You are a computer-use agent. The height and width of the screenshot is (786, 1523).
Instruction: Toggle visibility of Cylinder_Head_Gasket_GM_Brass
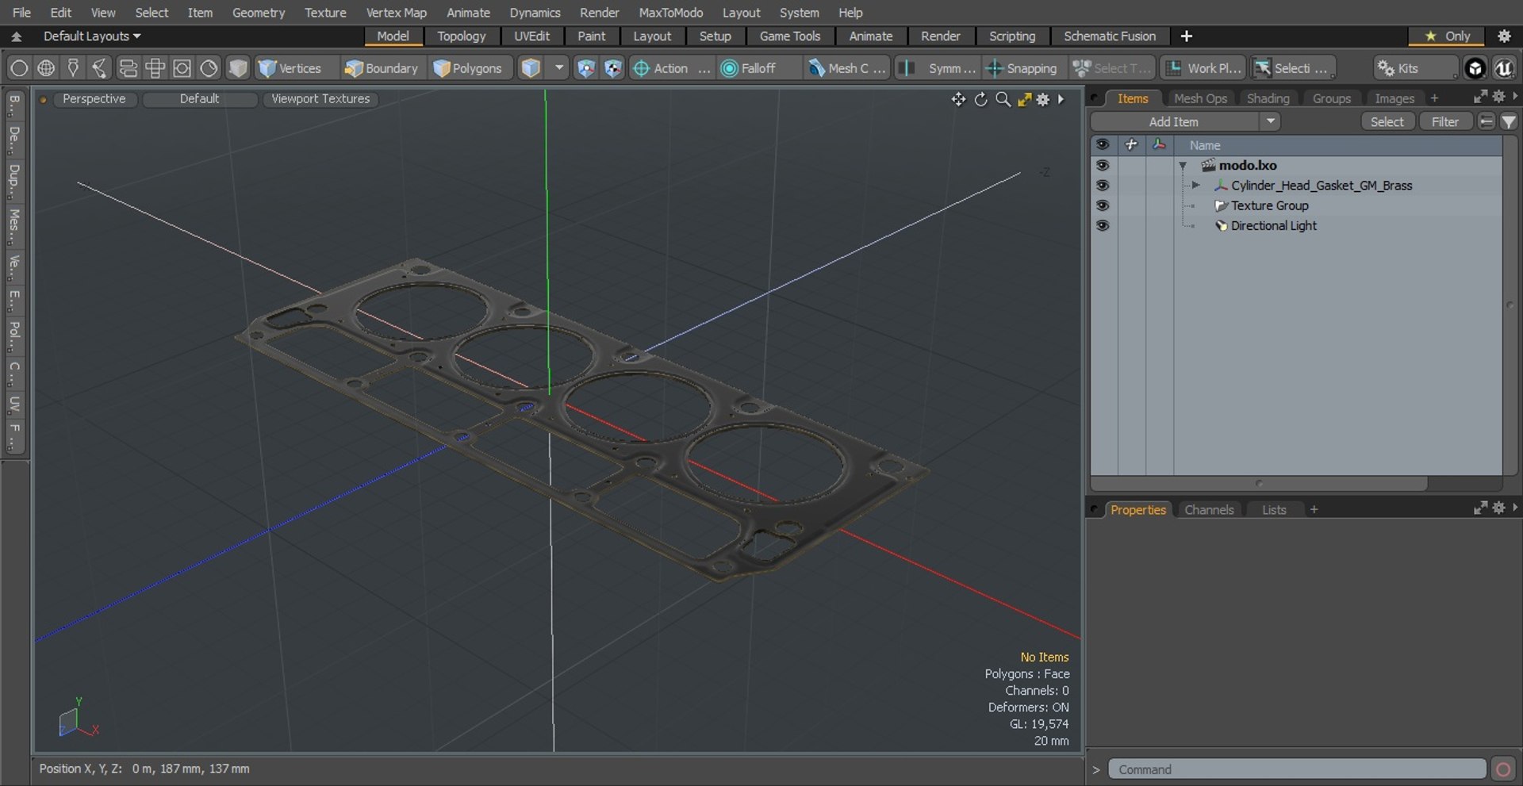(x=1102, y=186)
